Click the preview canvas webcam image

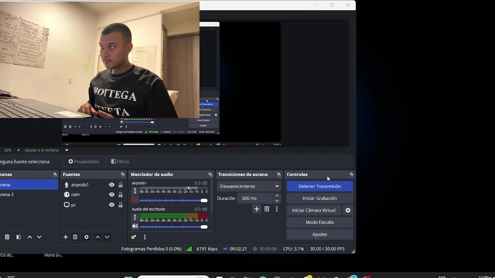100,59
